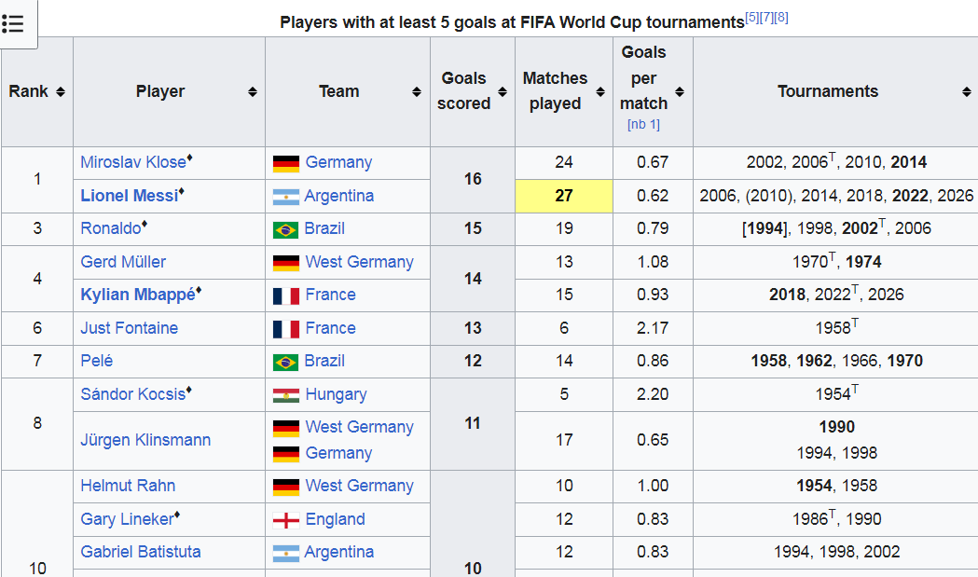Screen dimensions: 978x577
Task: Click the Hungary flag next to Sándor Kocsis
Action: point(286,395)
